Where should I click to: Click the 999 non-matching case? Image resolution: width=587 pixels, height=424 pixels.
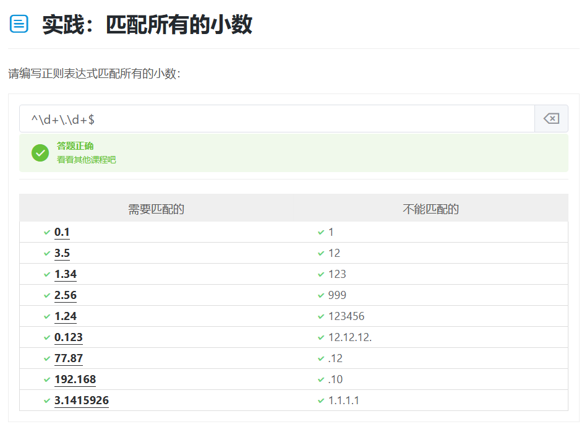[x=337, y=295]
